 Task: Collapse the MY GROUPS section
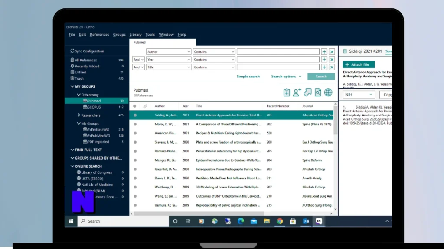click(72, 86)
